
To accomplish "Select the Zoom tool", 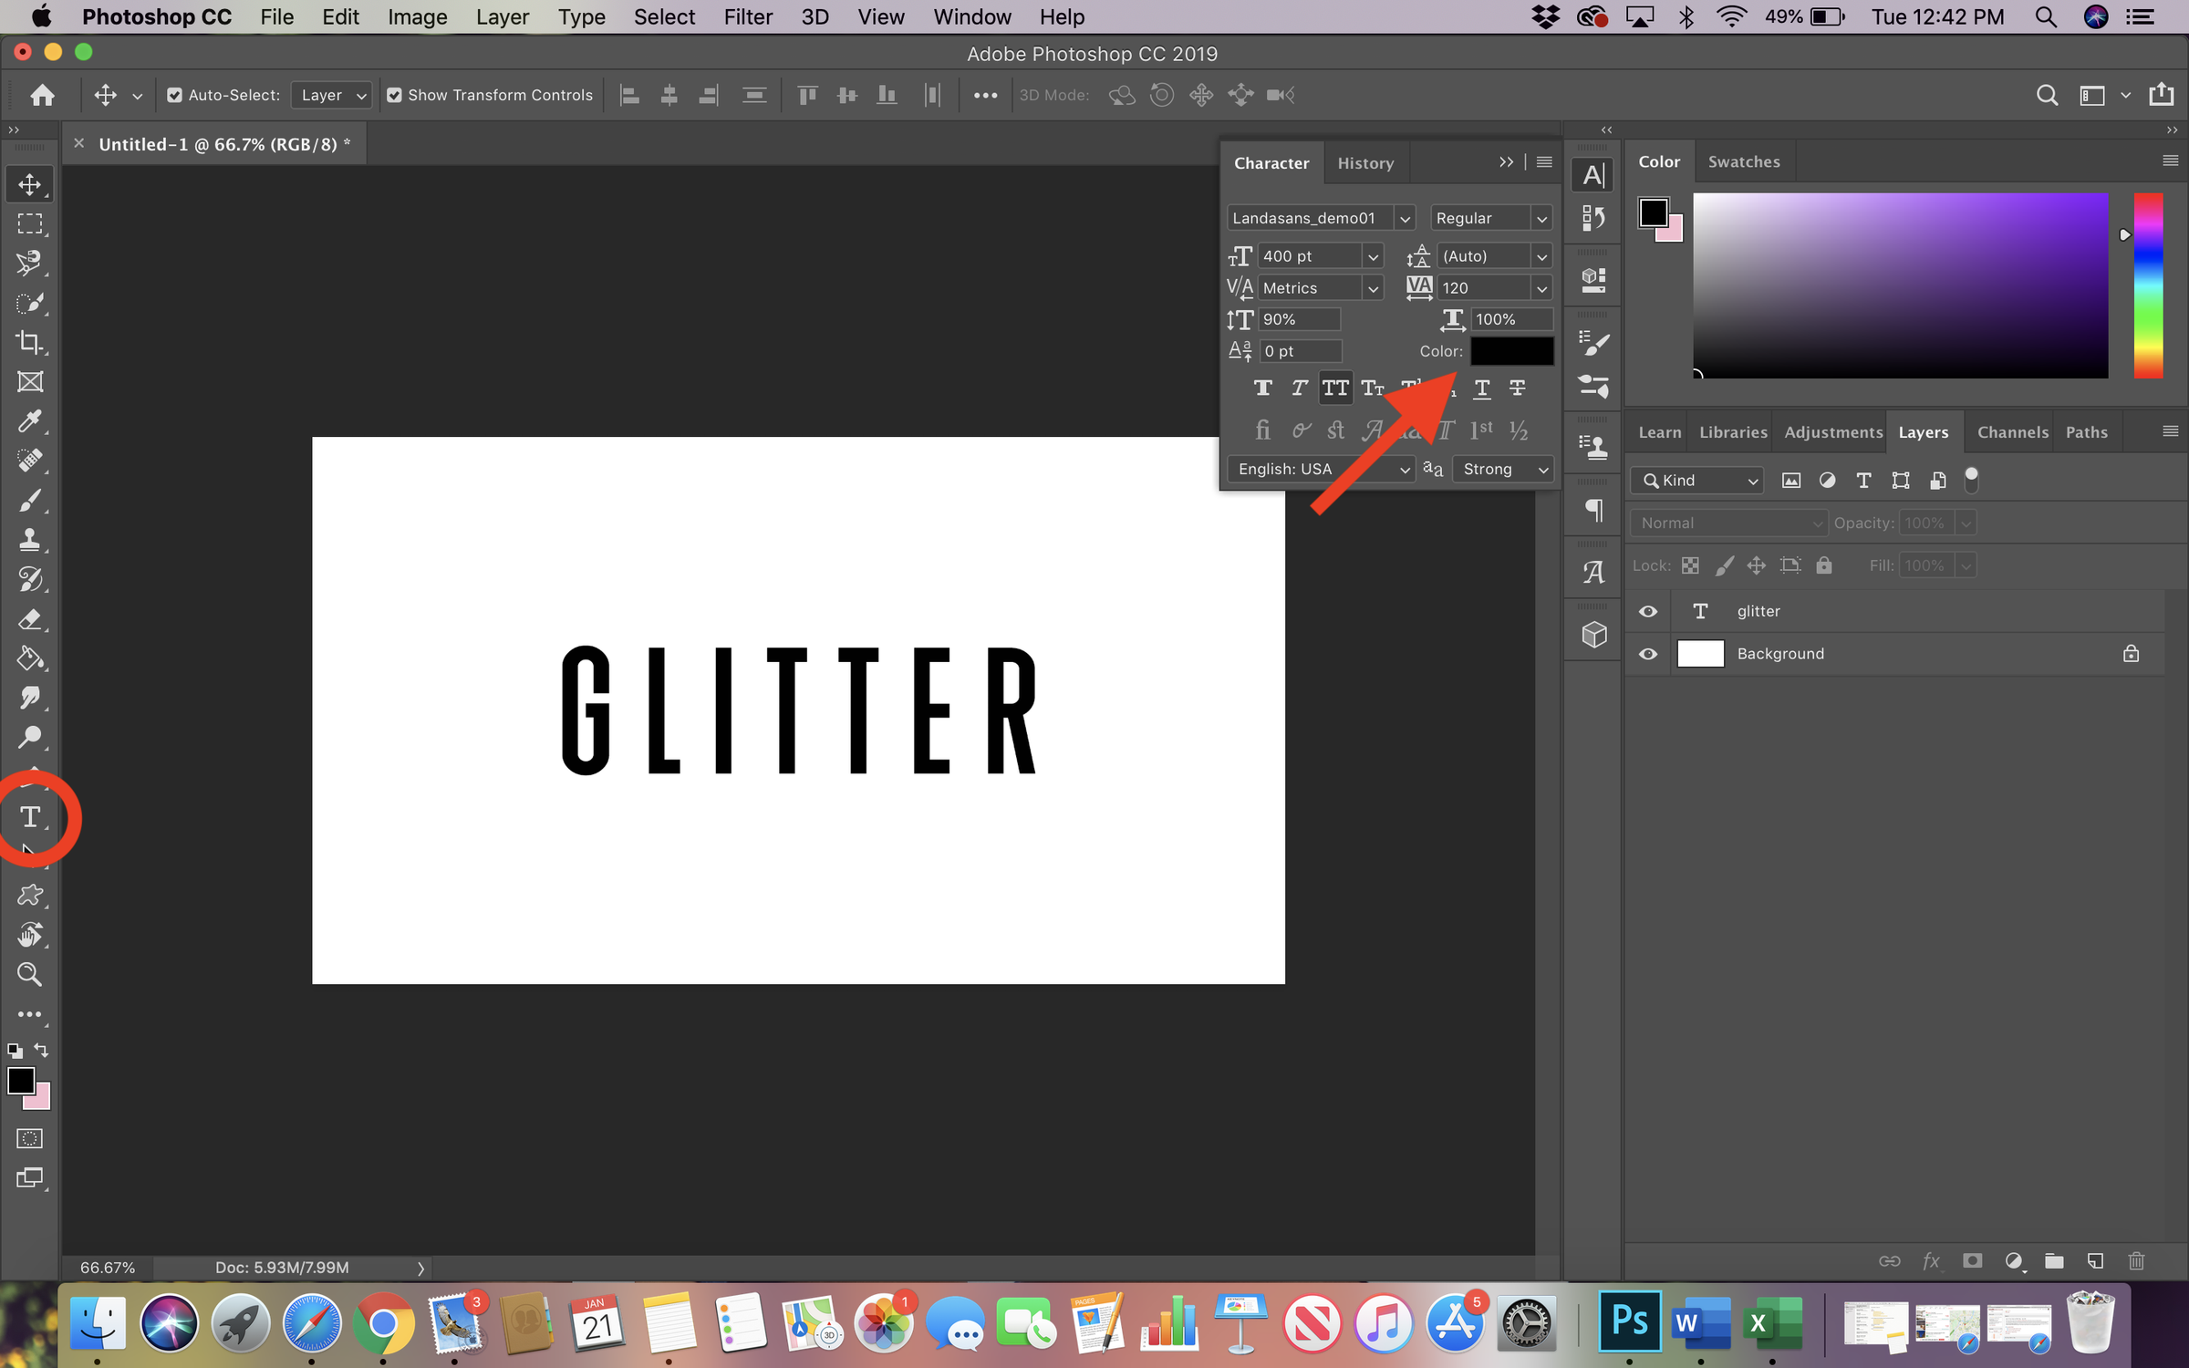I will coord(30,974).
